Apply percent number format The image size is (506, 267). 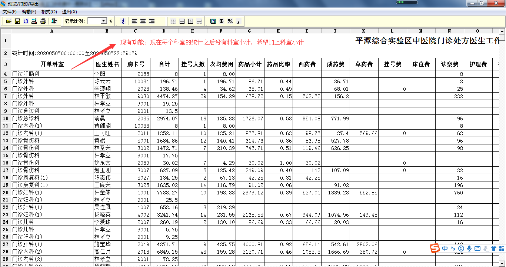pos(230,21)
